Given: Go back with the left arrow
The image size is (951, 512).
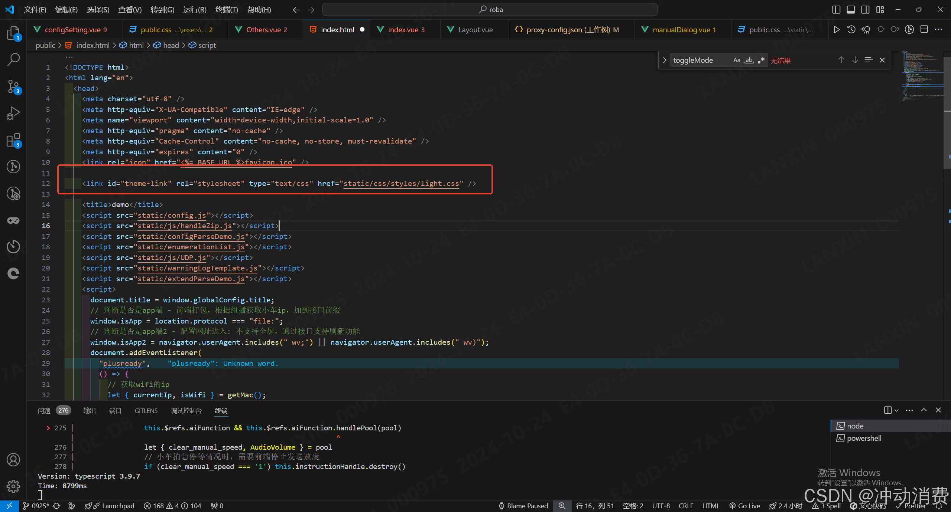Looking at the screenshot, I should click(296, 10).
